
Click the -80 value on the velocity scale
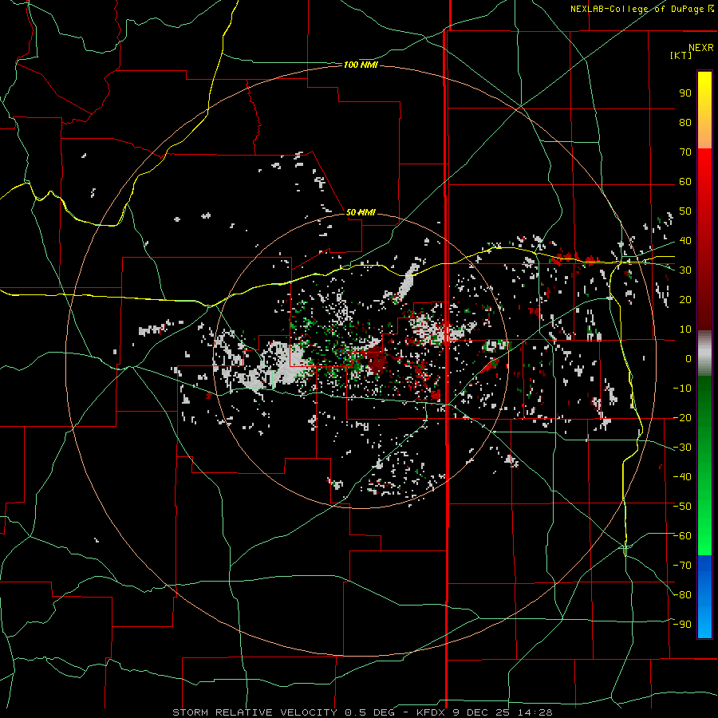tap(682, 595)
